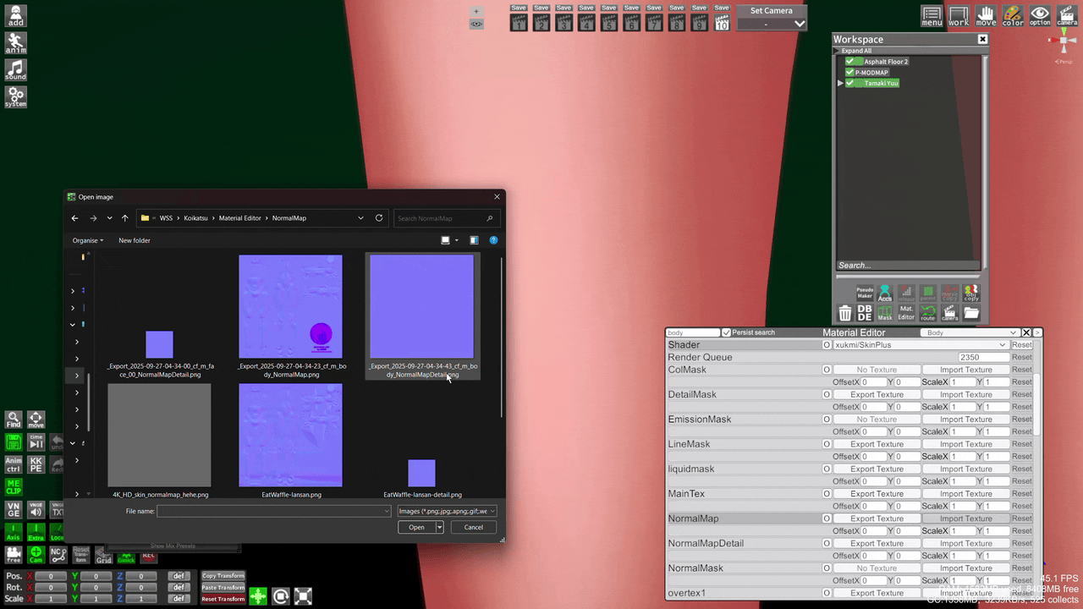Uncheck Persist search in the Material Editor
1083x609 pixels.
tap(726, 332)
